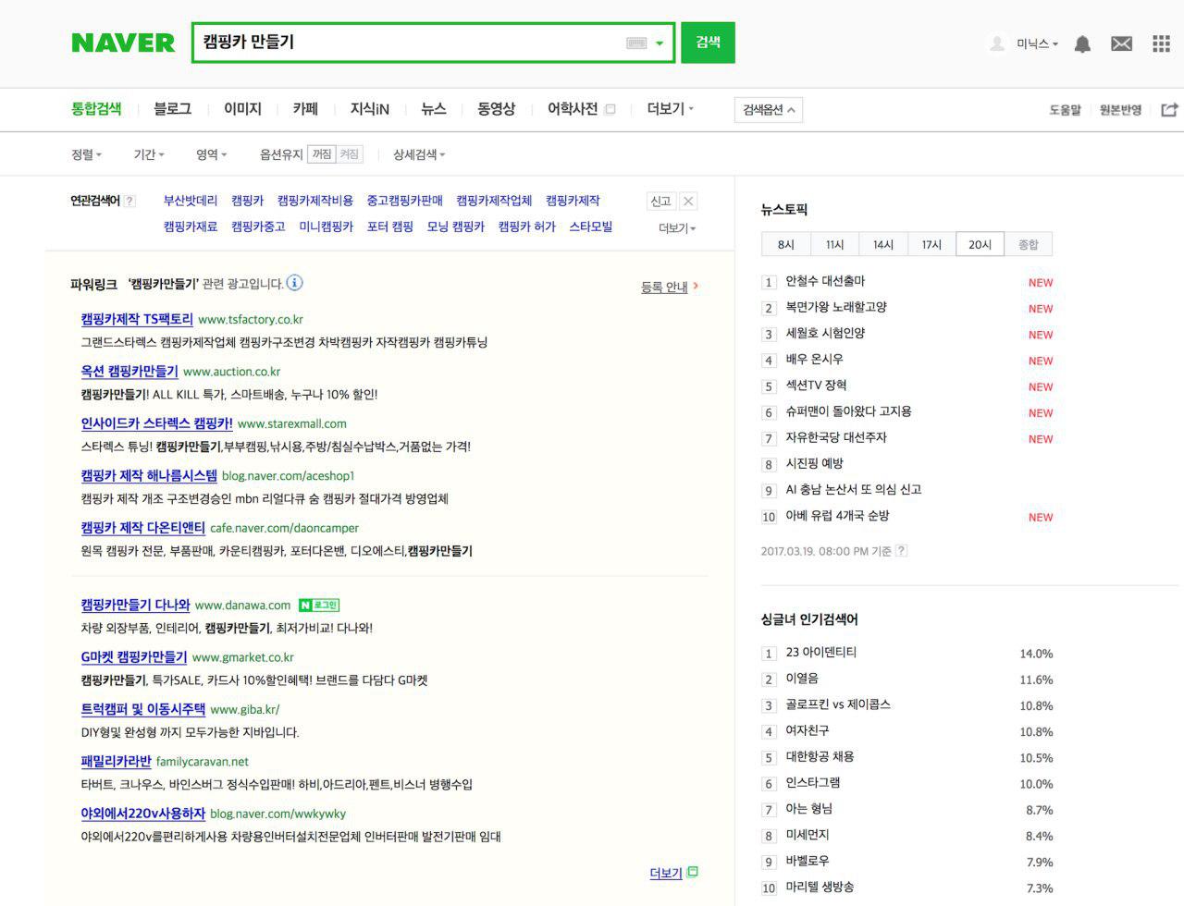Click the info icon beside 파워링크 notice
Screen dimensions: 1184x906
pos(294,283)
